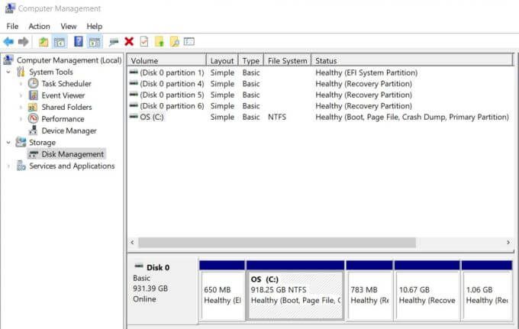Click the Services and Applications icon
Screen dimensions: 519x329
[21, 166]
